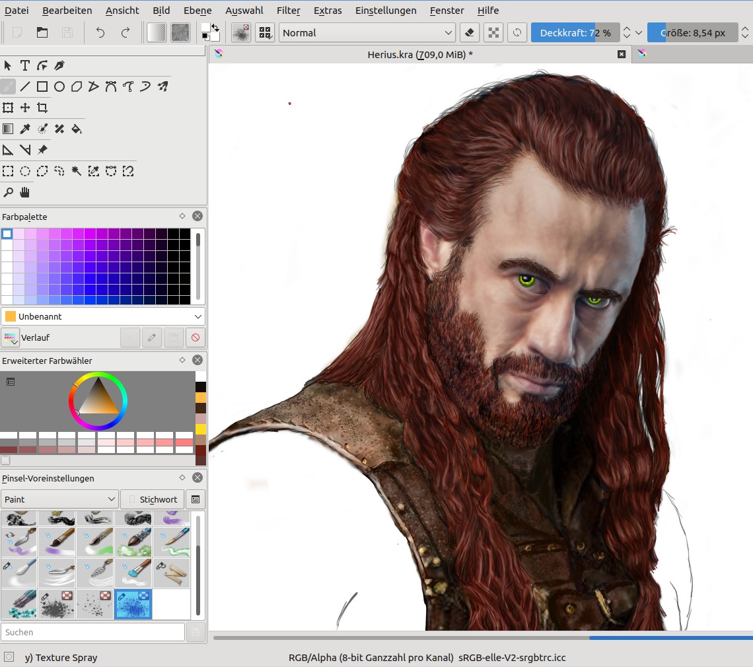Screen dimensions: 753x667
Task: Redo the last undone action
Action: (x=126, y=32)
